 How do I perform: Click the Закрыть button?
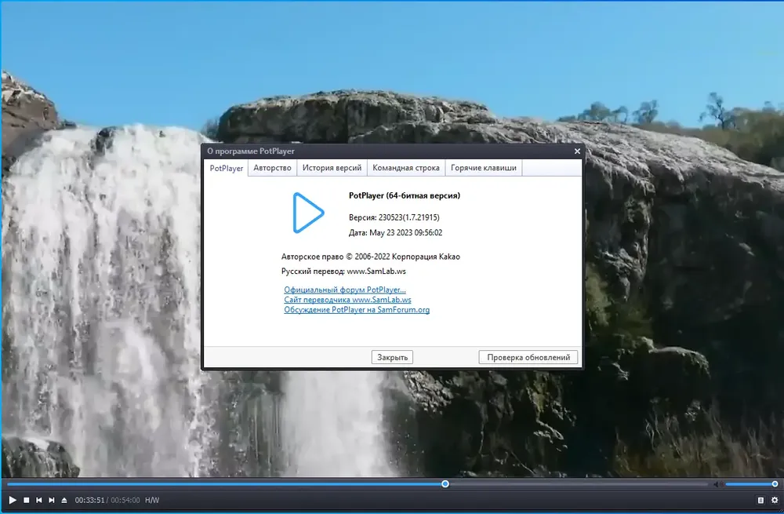pos(392,357)
